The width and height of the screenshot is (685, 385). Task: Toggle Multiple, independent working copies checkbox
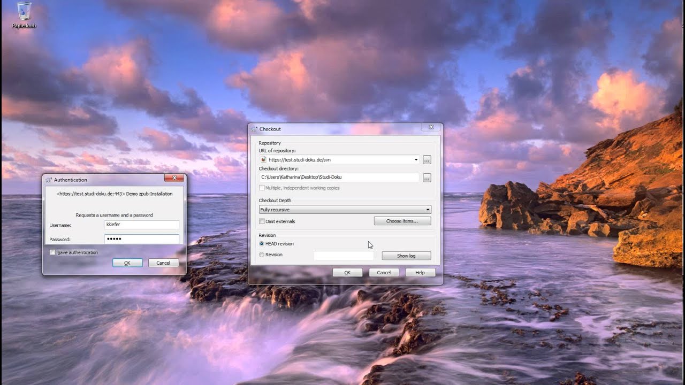coord(262,188)
